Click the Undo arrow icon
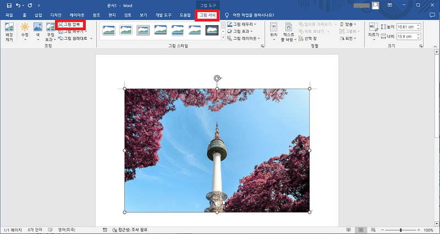Screen dimensions: 440x234 click(18, 6)
